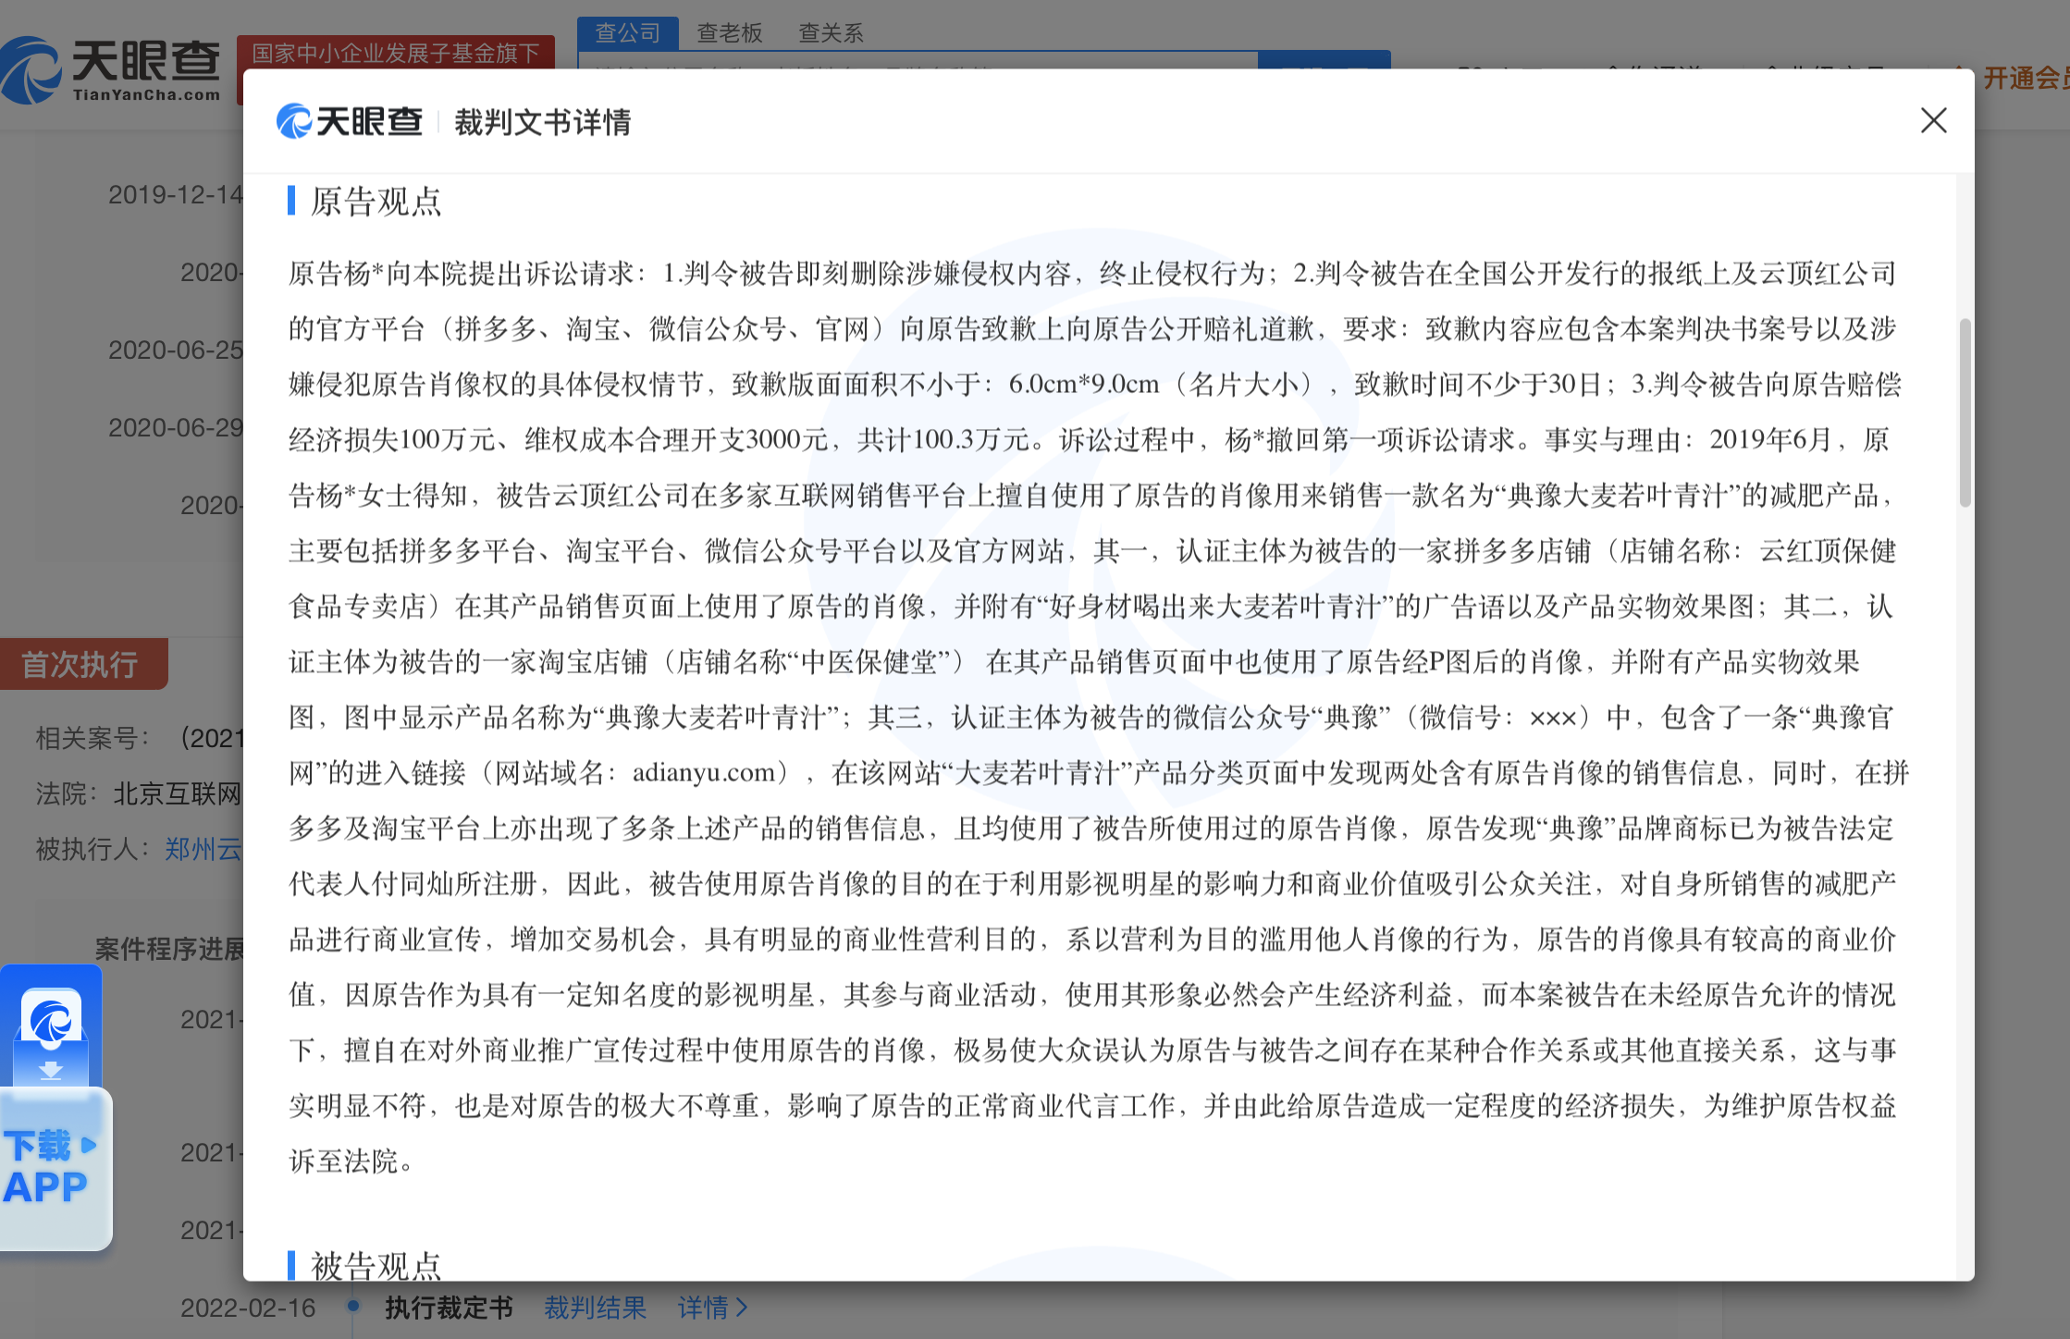Click the 原告观点 section heading
2070x1339 pixels.
376,202
